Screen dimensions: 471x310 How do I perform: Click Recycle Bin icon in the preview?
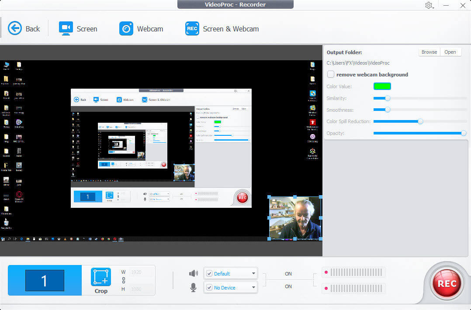tap(6, 224)
